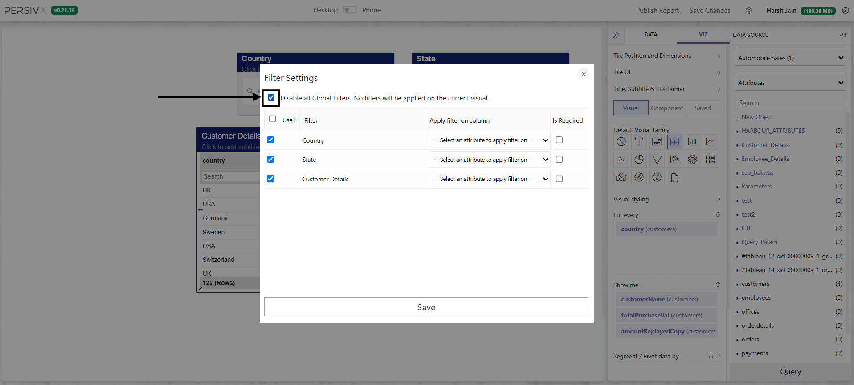This screenshot has width=854, height=385.
Task: Open the Attributes dropdown
Action: [790, 83]
